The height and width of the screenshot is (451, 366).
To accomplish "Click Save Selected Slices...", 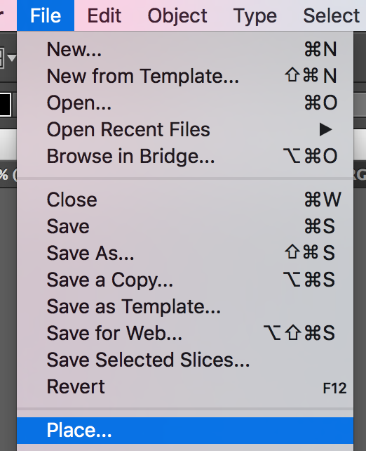I will pyautogui.click(x=185, y=360).
